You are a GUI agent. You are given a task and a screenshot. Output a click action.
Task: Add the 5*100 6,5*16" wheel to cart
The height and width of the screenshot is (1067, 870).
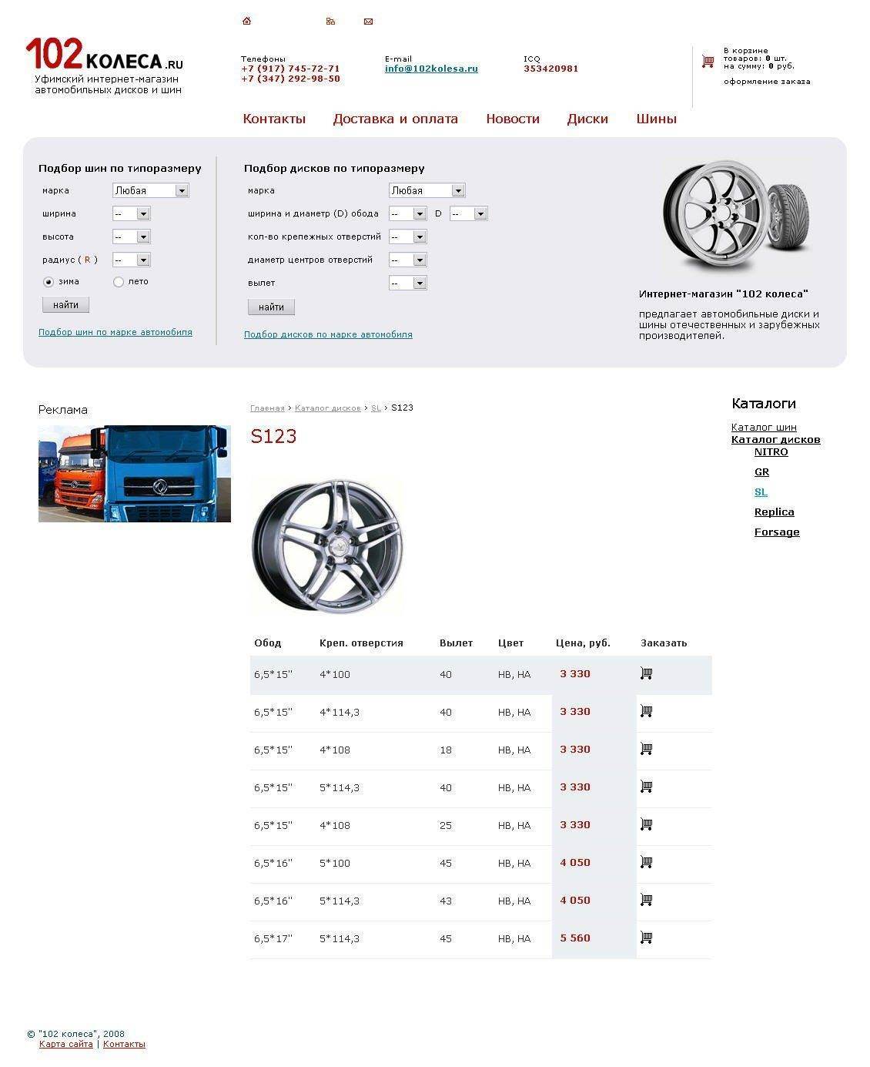[646, 863]
